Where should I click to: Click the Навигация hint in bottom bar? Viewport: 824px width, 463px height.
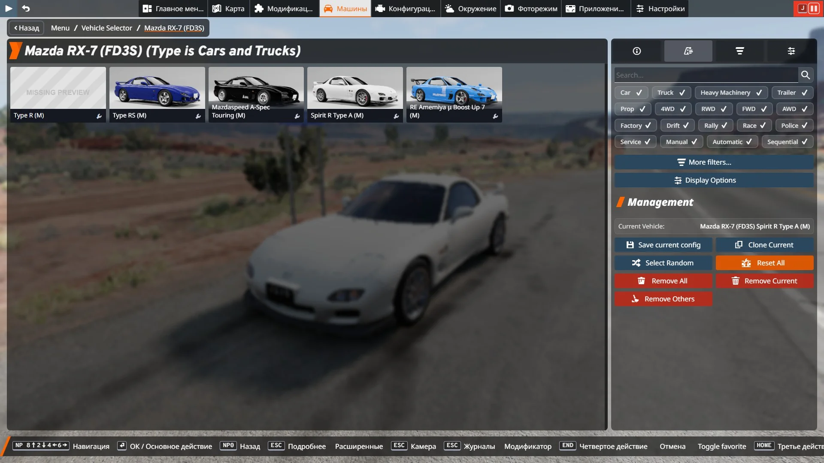point(91,446)
